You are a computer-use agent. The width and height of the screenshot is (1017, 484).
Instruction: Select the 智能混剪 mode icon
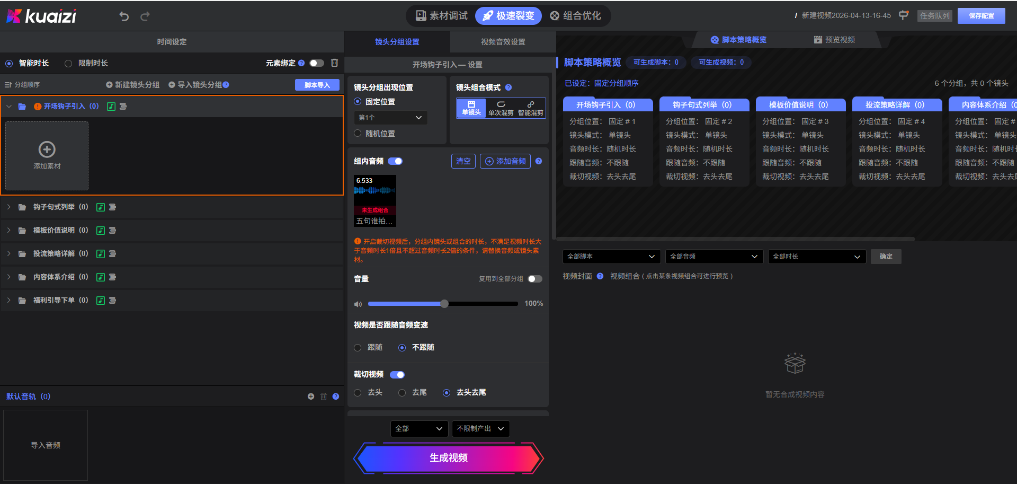[530, 108]
